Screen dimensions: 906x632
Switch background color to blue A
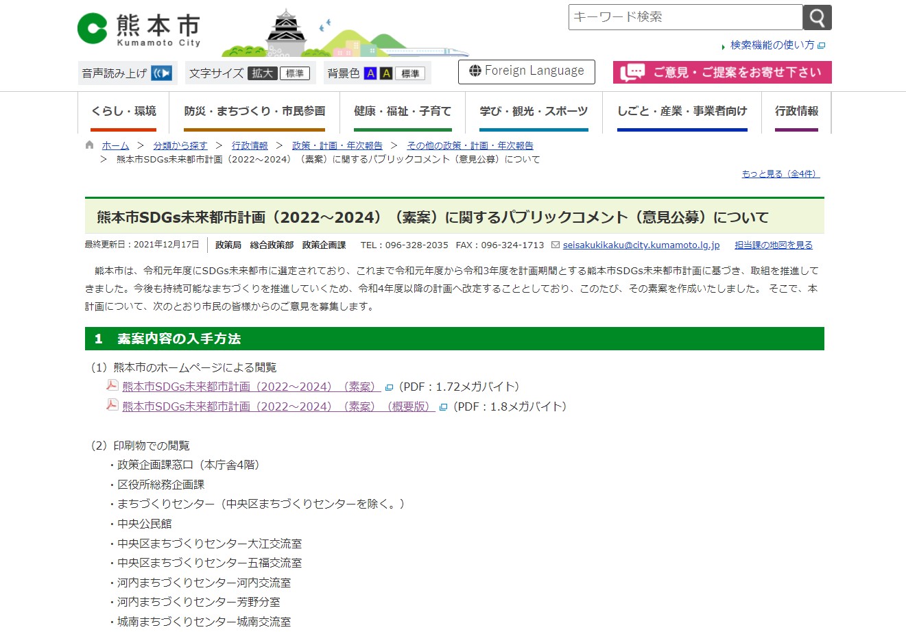point(369,72)
